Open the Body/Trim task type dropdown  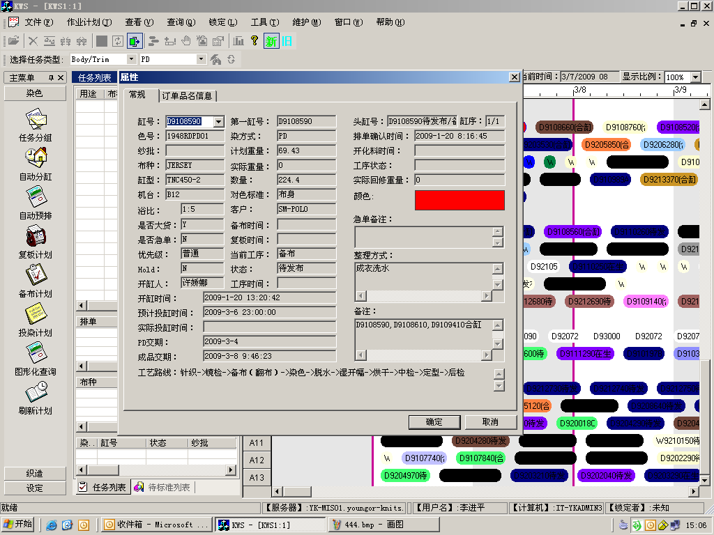pyautogui.click(x=131, y=60)
